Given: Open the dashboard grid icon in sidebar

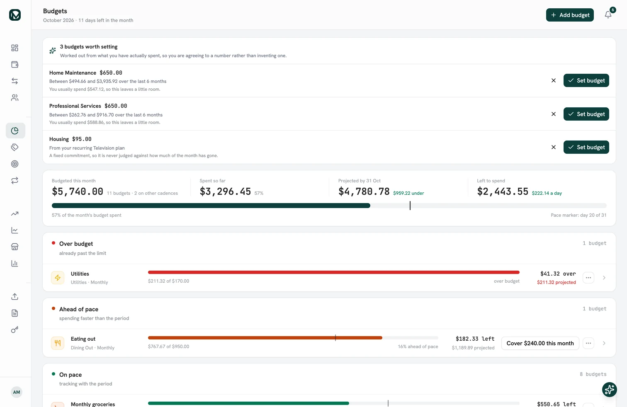Looking at the screenshot, I should point(15,48).
